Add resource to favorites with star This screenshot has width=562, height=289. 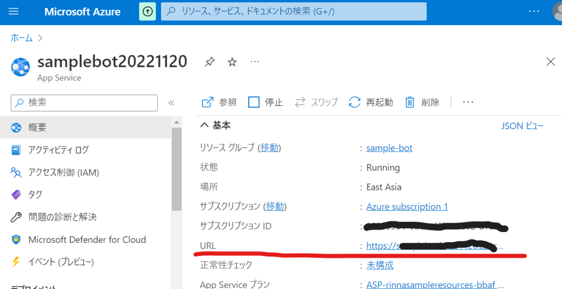pos(232,62)
